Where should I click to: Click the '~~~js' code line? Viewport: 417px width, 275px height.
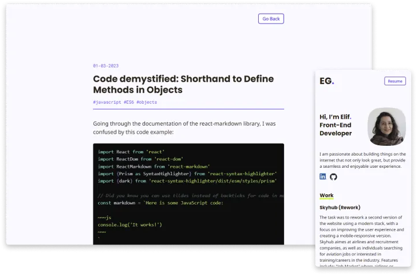[104, 218]
